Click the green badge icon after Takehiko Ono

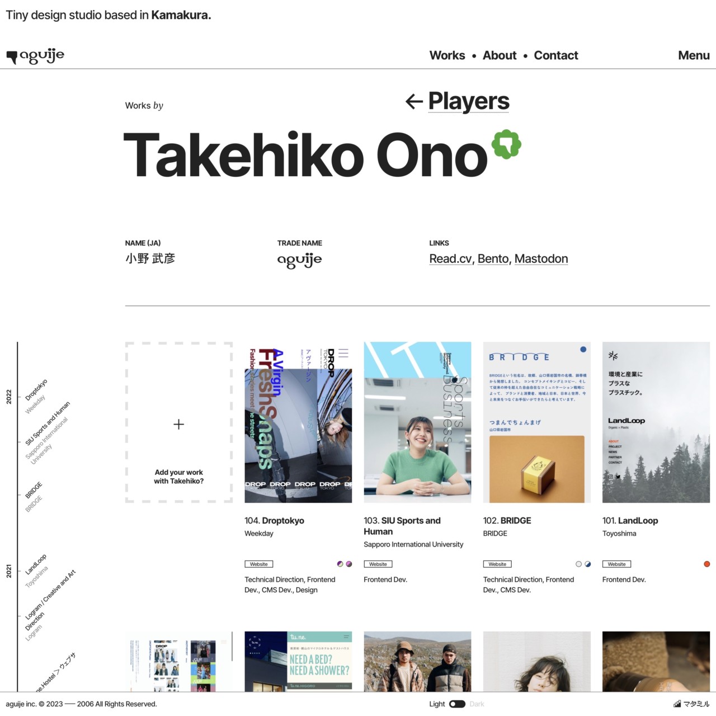[x=506, y=144]
